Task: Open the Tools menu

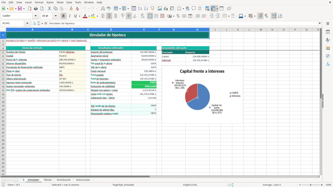Action: 78,2
